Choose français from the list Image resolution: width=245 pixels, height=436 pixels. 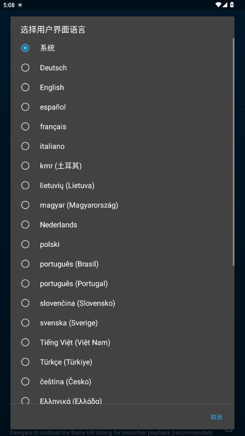[122, 127]
